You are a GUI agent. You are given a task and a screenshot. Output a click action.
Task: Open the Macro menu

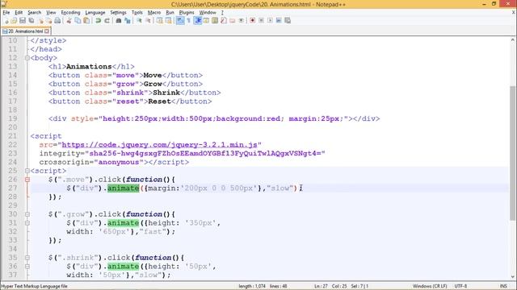154,13
